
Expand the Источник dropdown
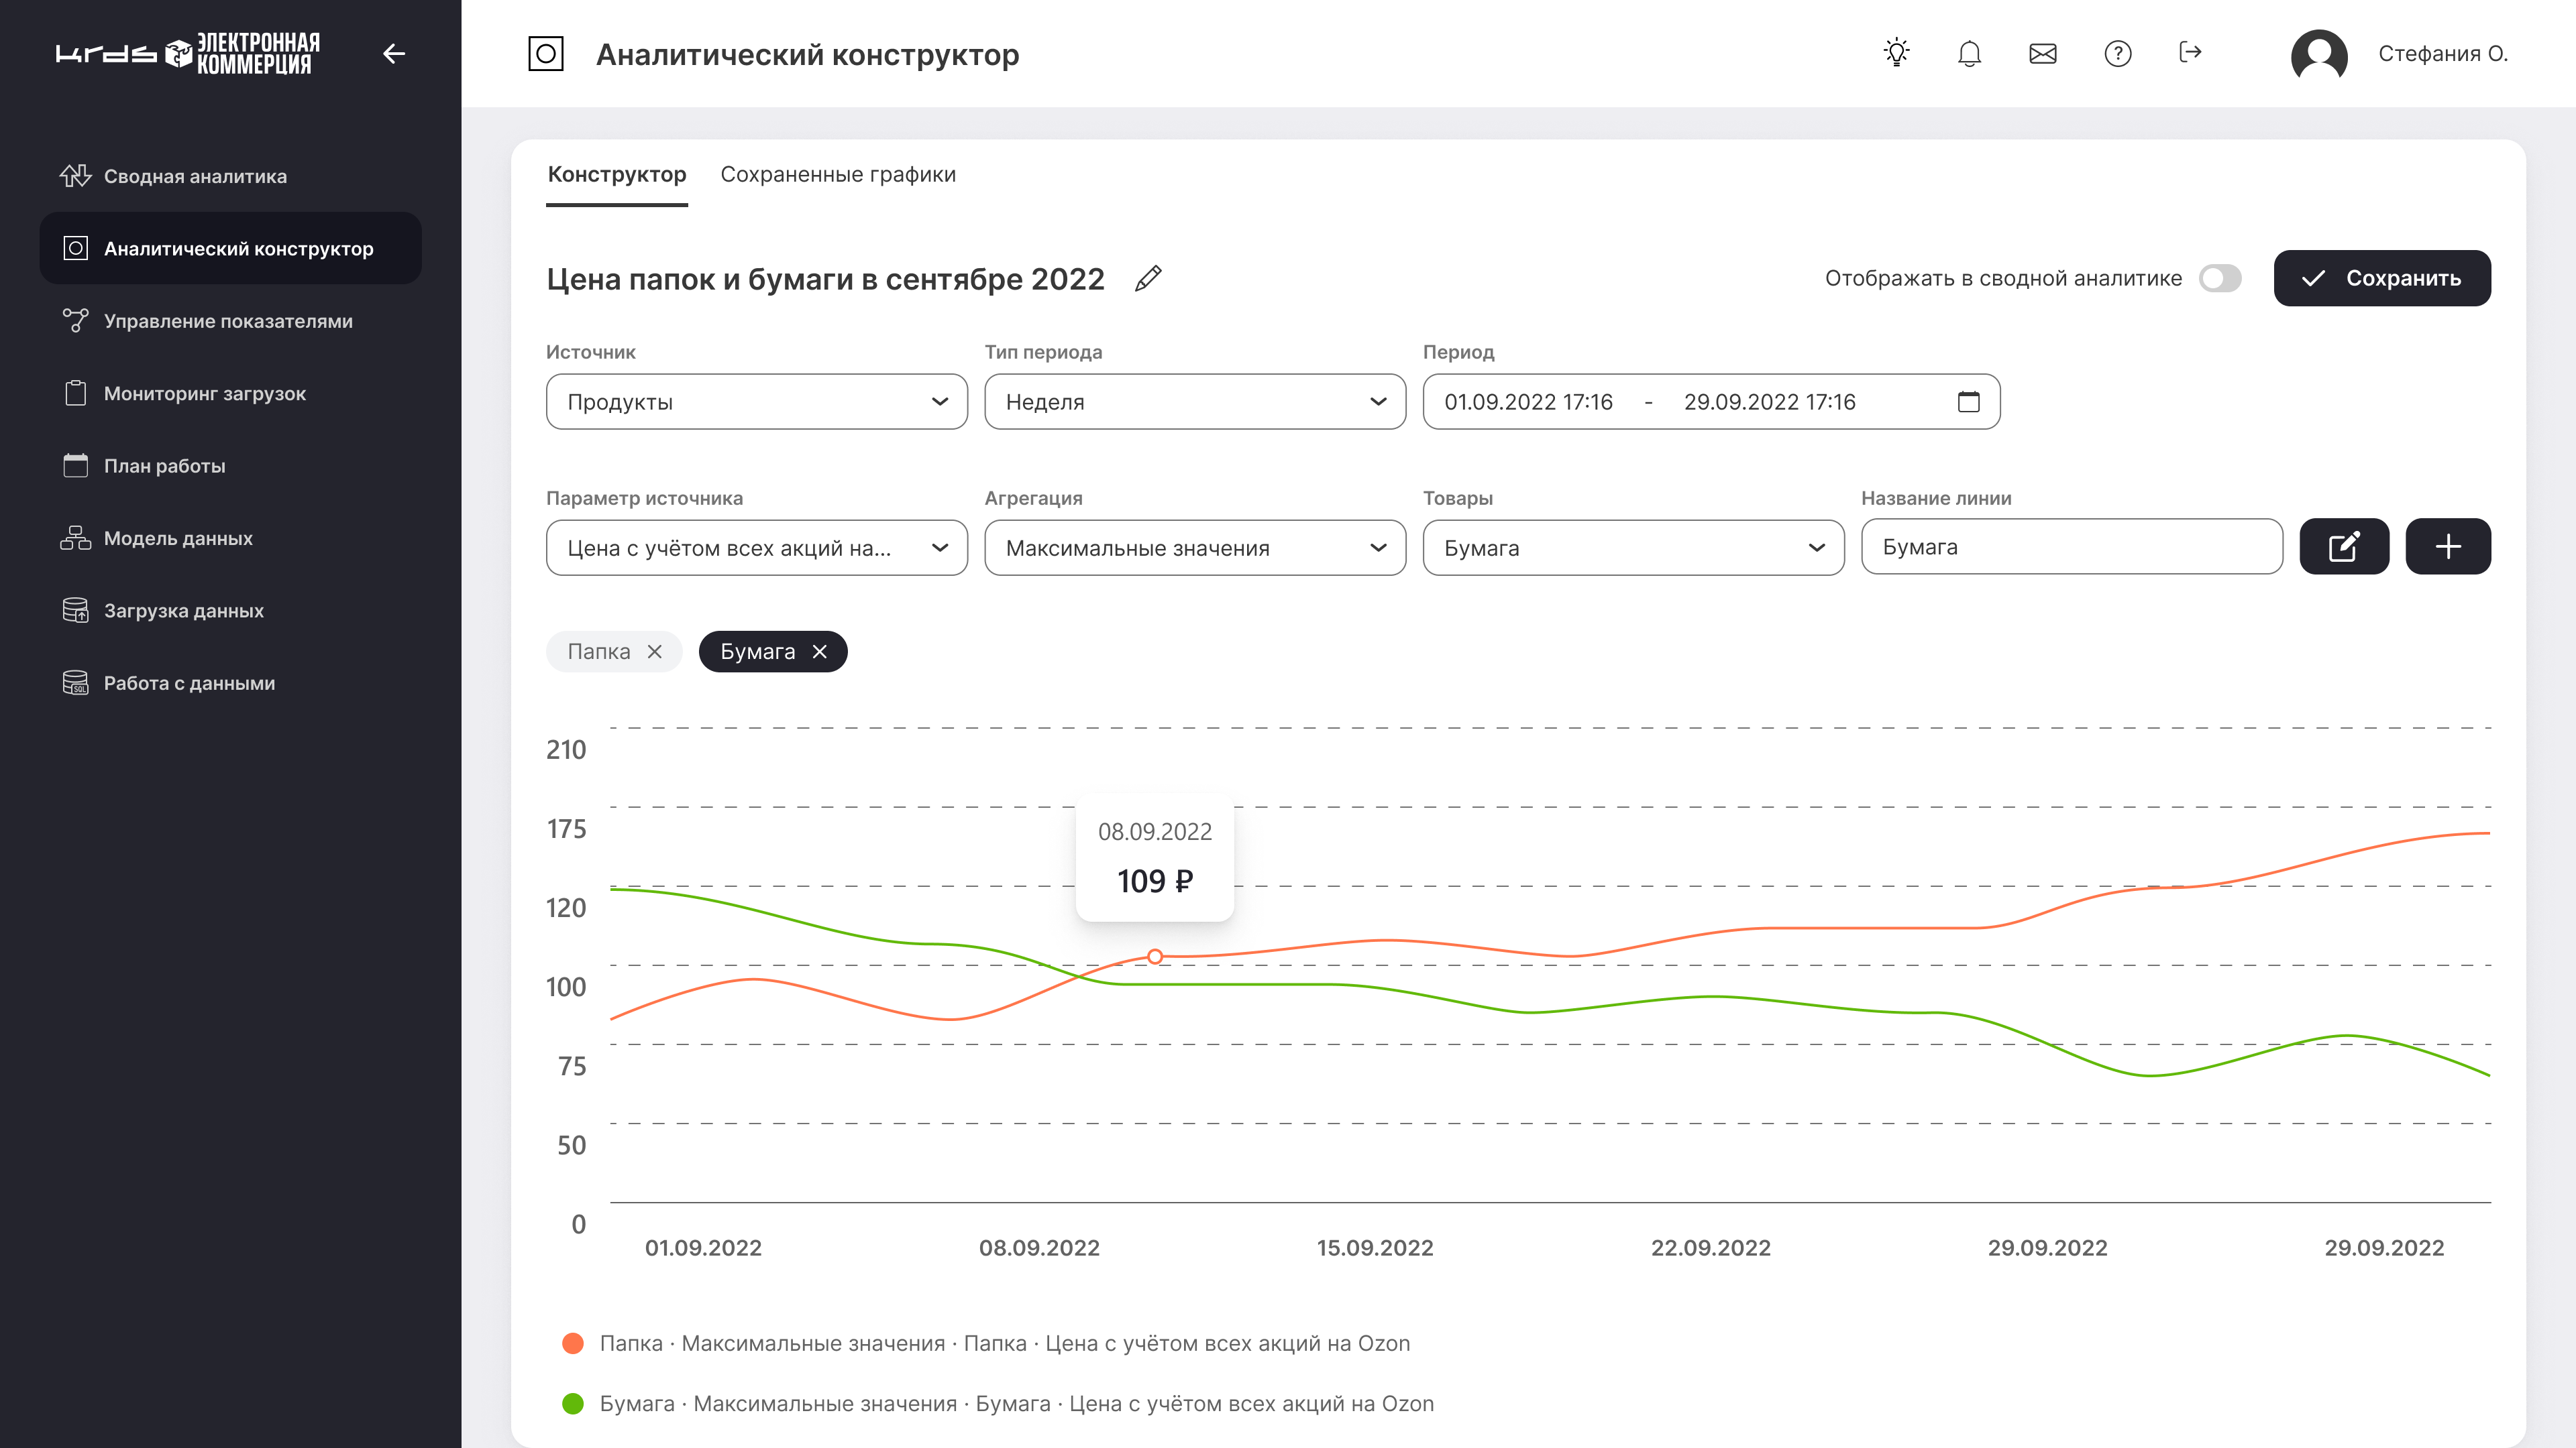click(756, 402)
